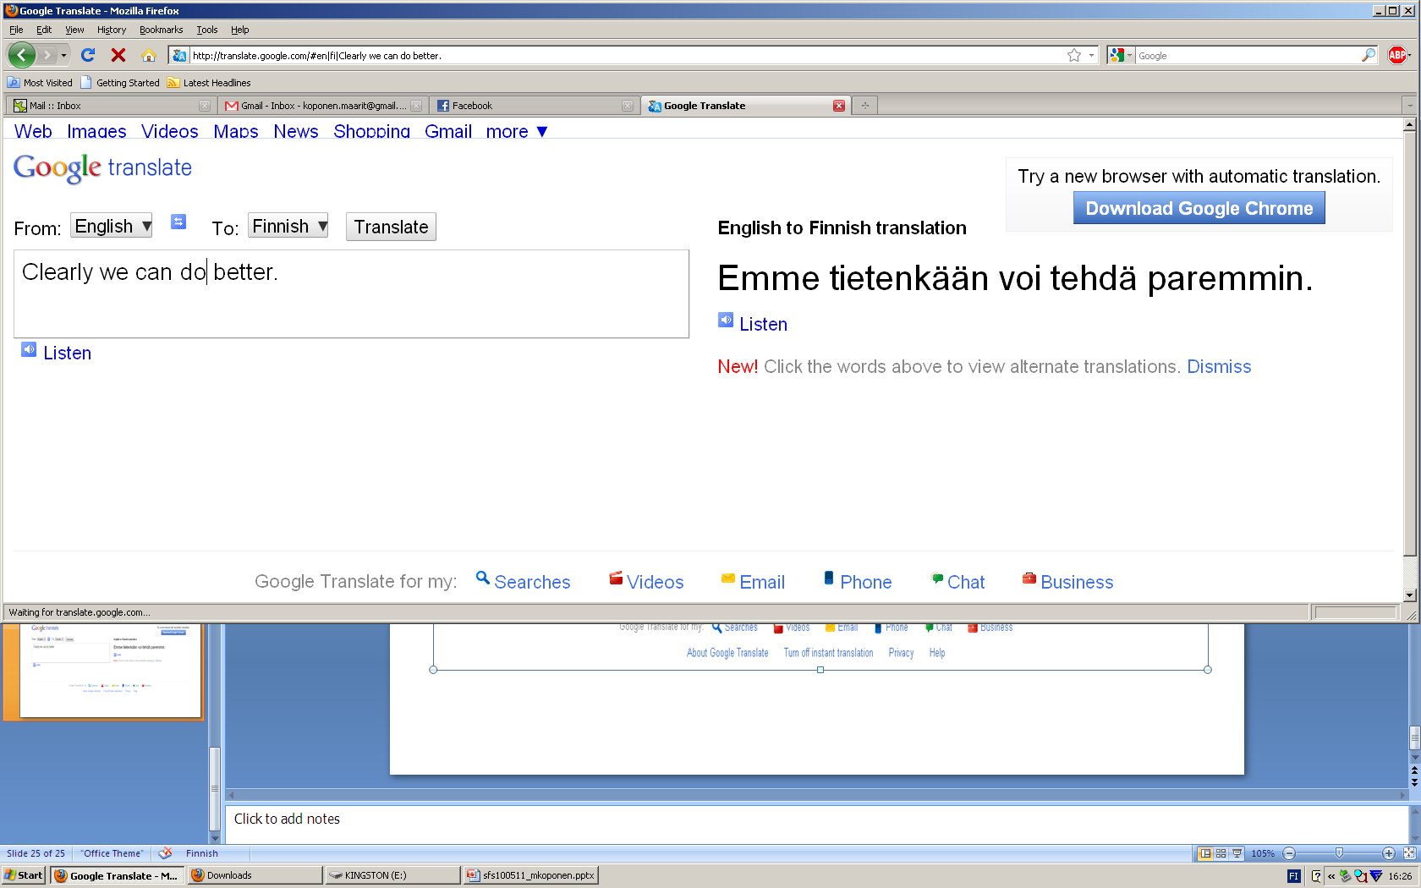Click the browser Forward arrow button
1421x888 pixels.
(47, 55)
